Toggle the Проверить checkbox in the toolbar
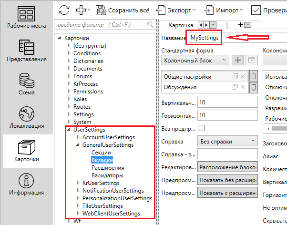The image size is (287, 225). (256, 10)
